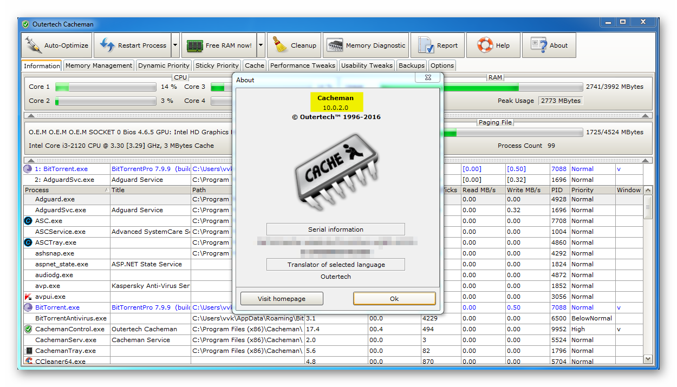Viewport: 677px width, 387px height.
Task: Open the Free RAM now dropdown arrow
Action: pyautogui.click(x=261, y=45)
